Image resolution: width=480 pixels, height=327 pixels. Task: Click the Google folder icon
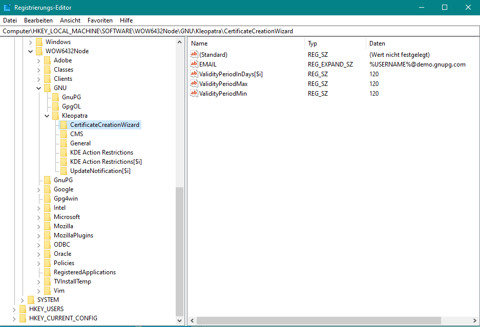point(48,189)
